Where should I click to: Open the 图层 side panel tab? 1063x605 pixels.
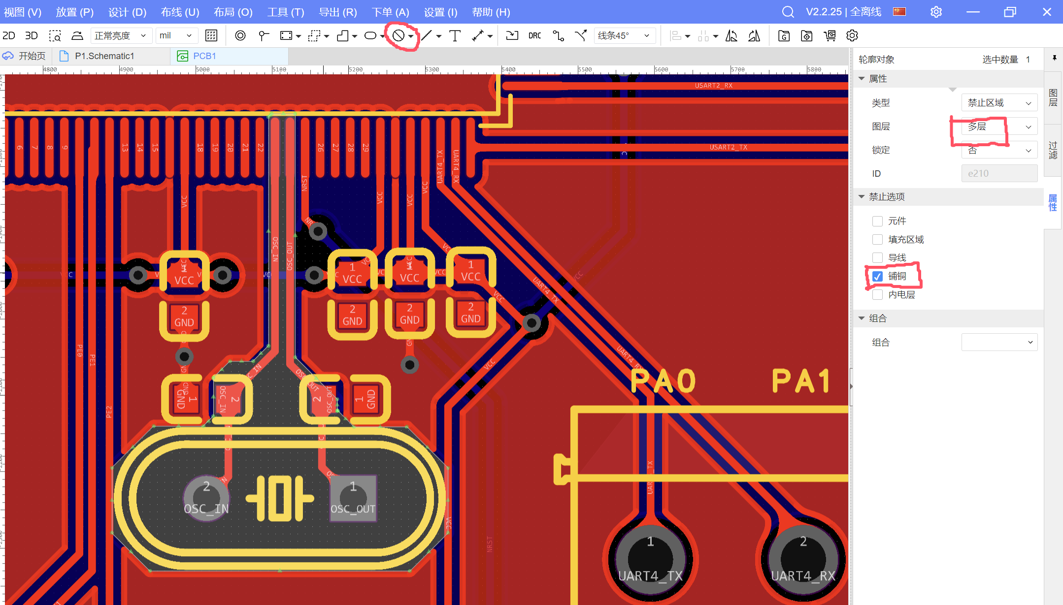click(1053, 97)
